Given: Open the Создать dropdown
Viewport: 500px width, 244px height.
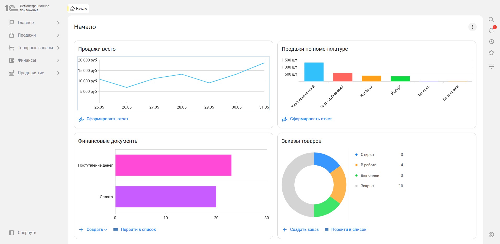Looking at the screenshot, I should [x=93, y=229].
